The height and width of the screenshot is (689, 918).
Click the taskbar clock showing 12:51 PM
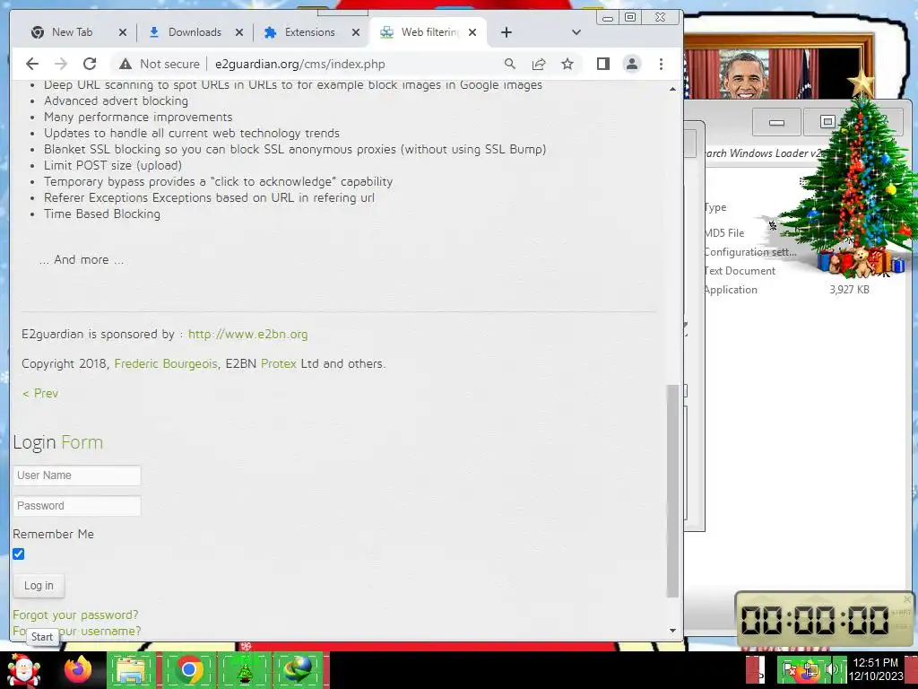tap(875, 669)
